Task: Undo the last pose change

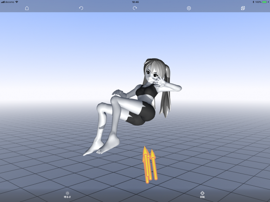Action: click(x=81, y=8)
